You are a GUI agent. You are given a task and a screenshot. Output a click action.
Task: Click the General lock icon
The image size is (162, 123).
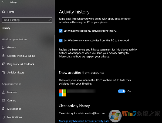(3, 47)
